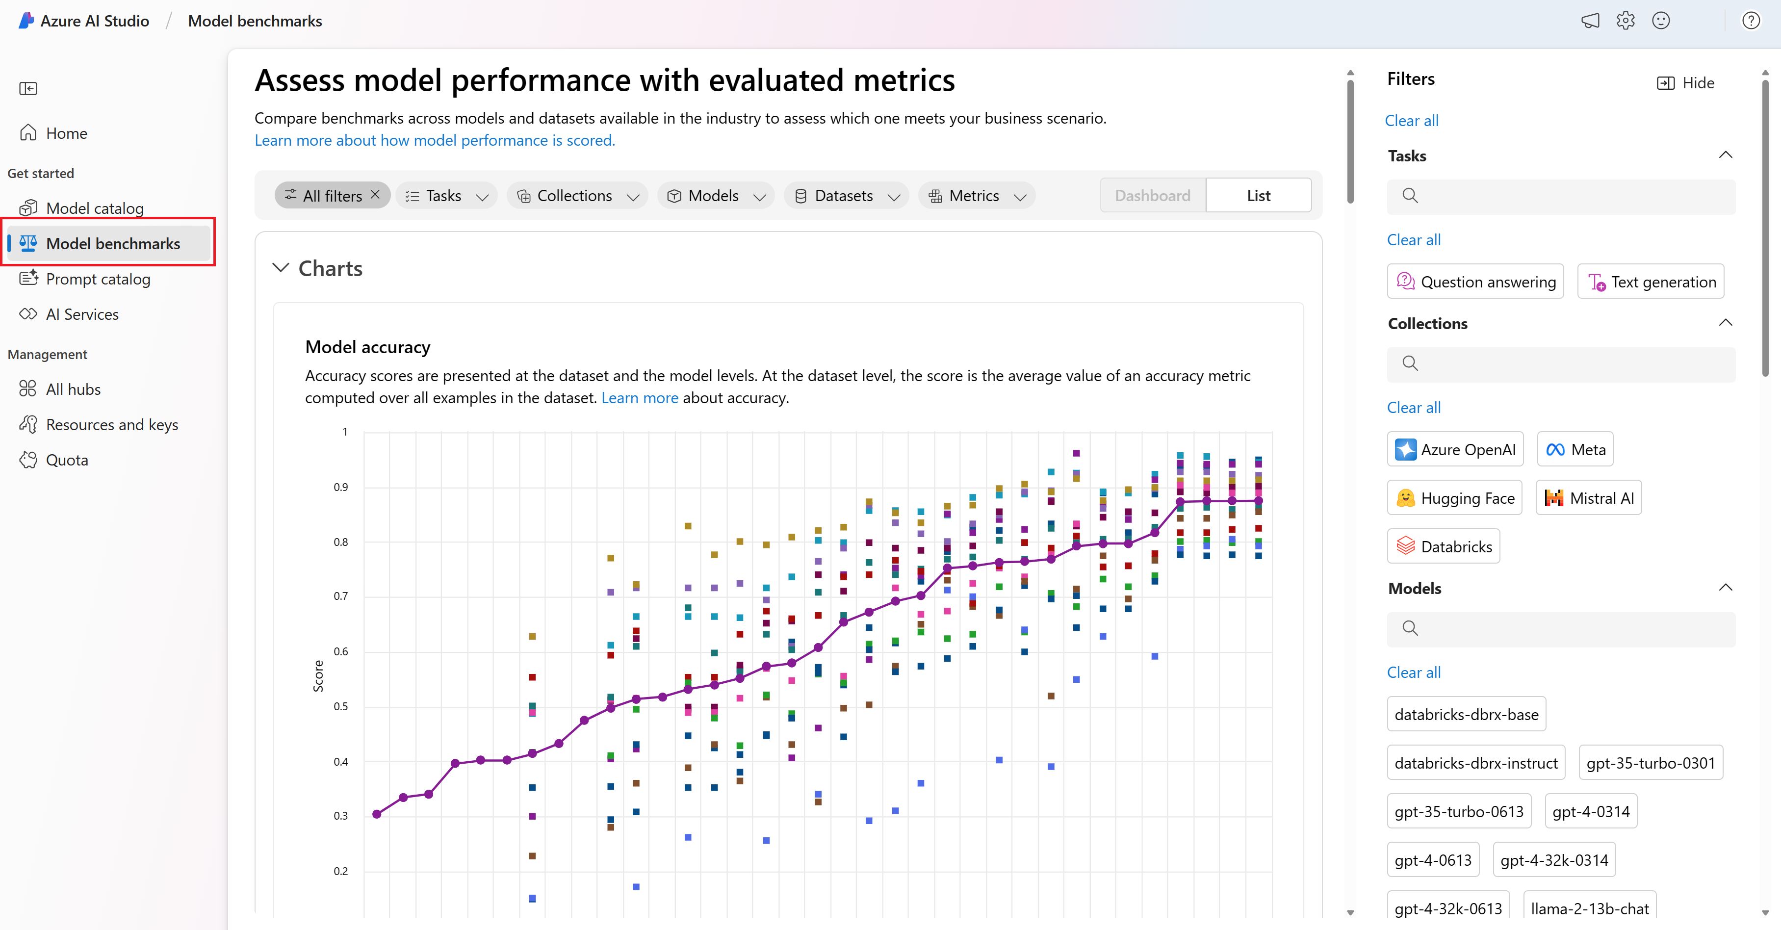Screen dimensions: 1781x930
Task: Open the Metrics filter dropdown
Action: click(x=976, y=196)
